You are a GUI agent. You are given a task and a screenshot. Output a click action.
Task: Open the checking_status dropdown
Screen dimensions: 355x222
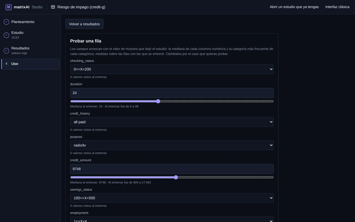click(172, 69)
